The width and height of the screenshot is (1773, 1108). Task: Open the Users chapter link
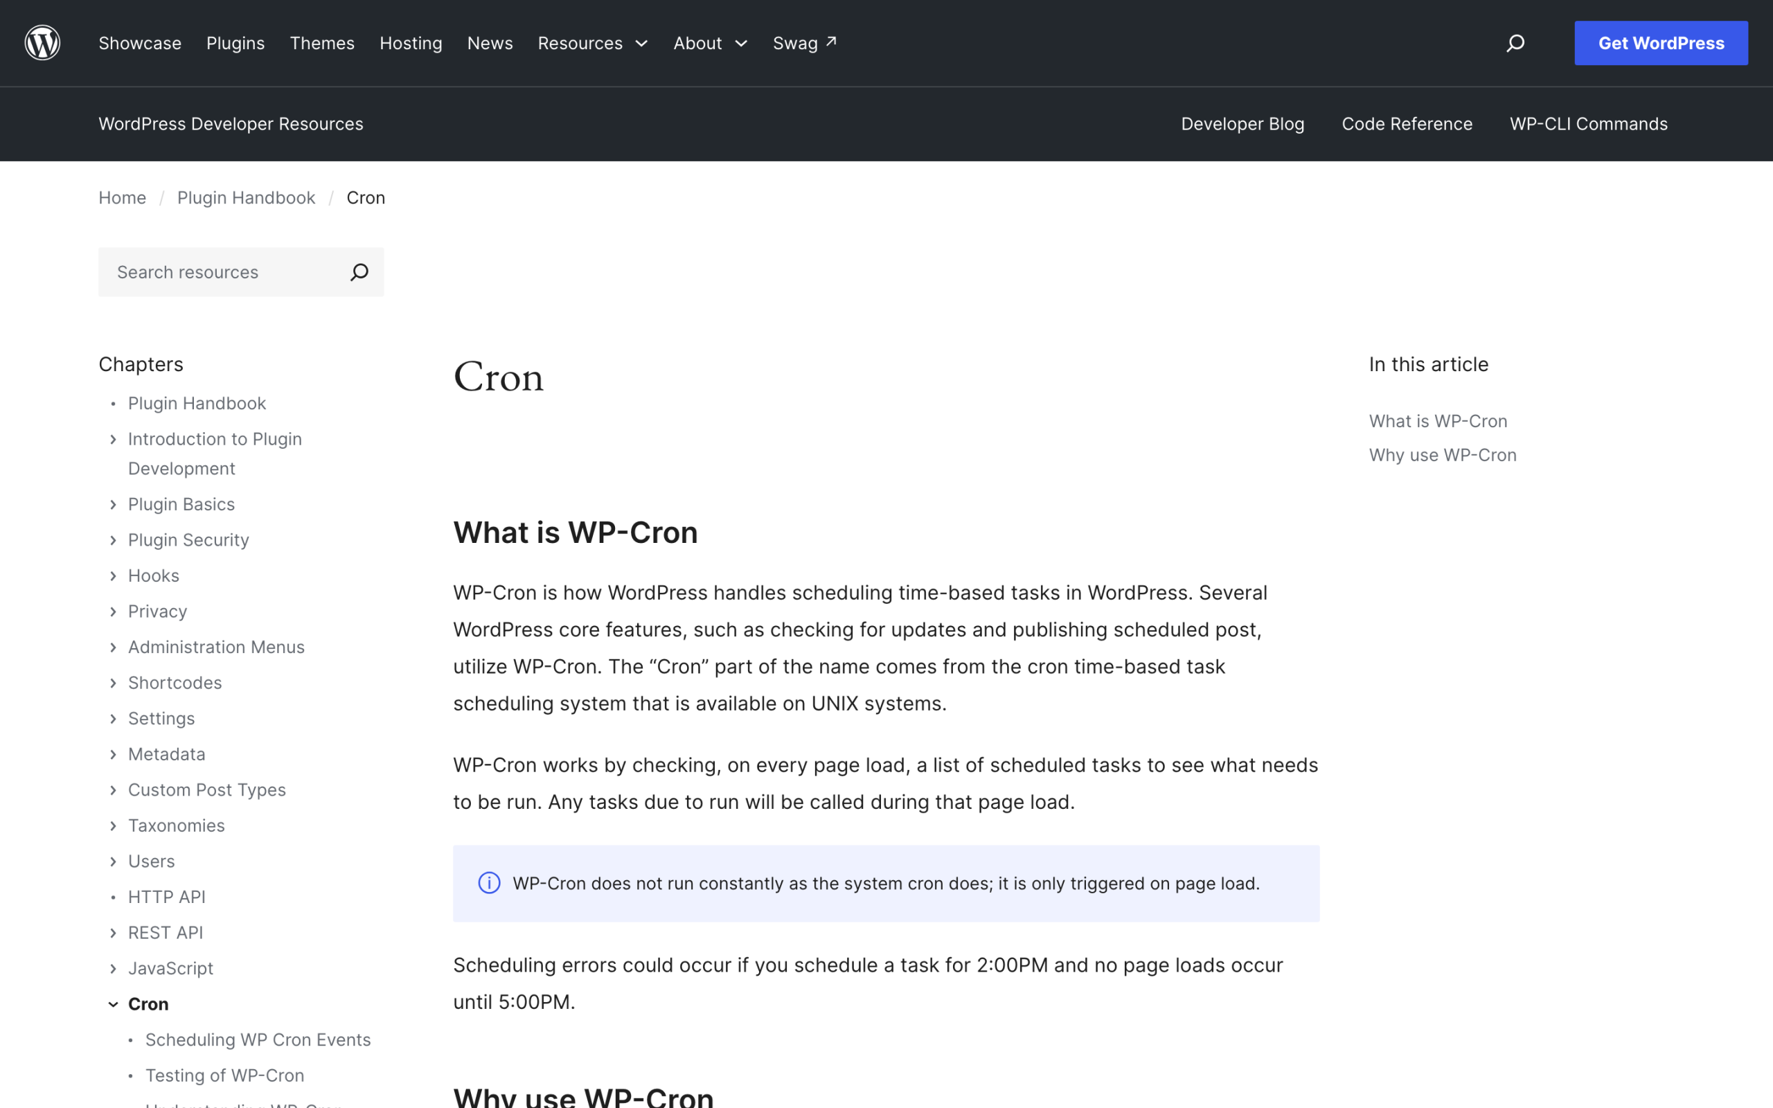click(152, 861)
